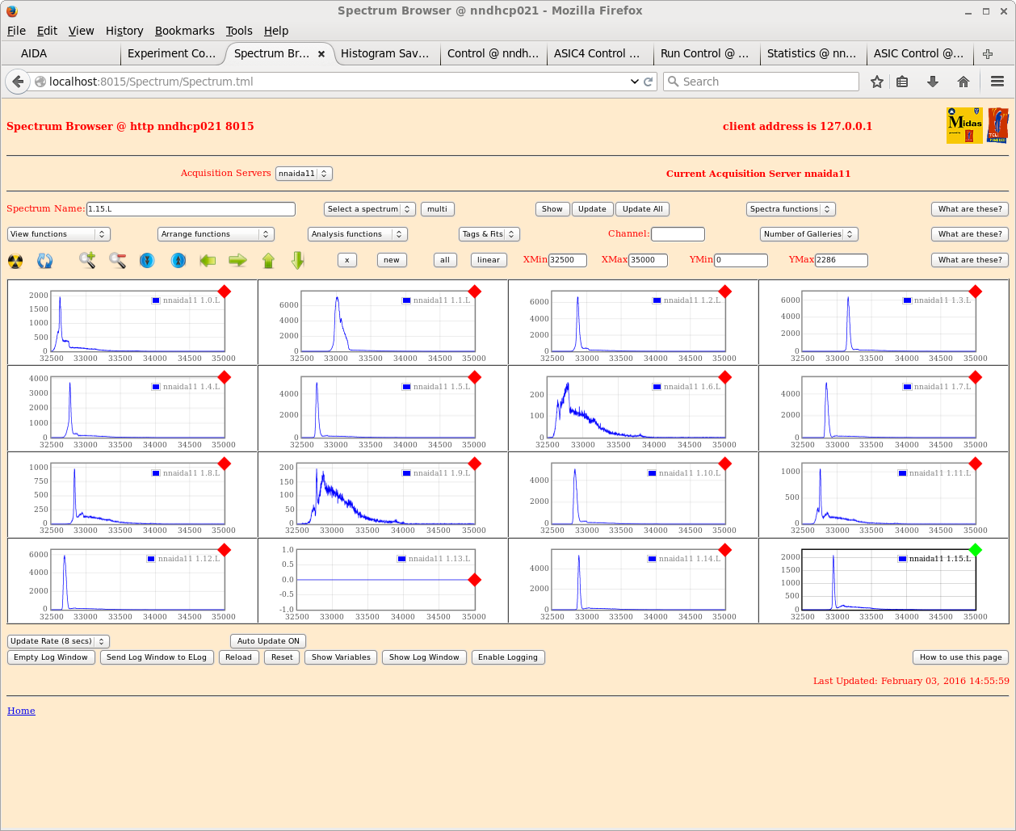The width and height of the screenshot is (1016, 831).
Task: Open the Firefox hamburger menu
Action: pos(997,82)
